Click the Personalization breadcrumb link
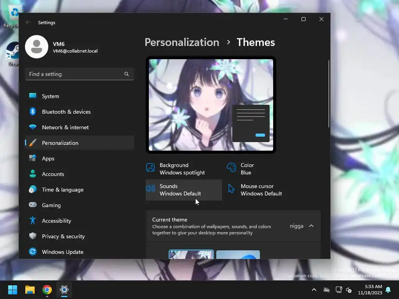Image resolution: width=399 pixels, height=299 pixels. coord(182,42)
